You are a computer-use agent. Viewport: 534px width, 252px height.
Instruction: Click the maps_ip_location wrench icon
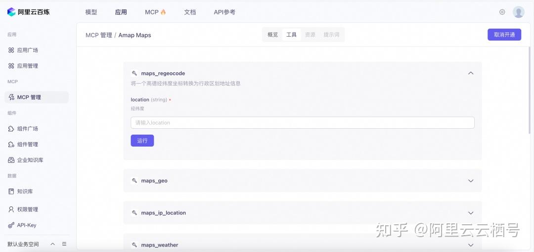134,213
